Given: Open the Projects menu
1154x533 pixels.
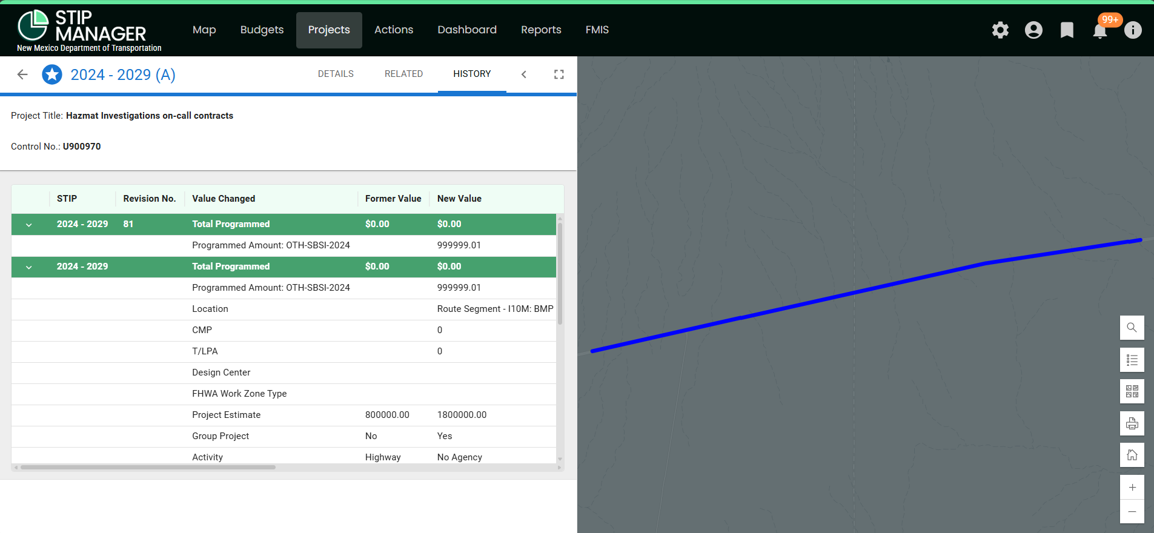Looking at the screenshot, I should click(329, 30).
